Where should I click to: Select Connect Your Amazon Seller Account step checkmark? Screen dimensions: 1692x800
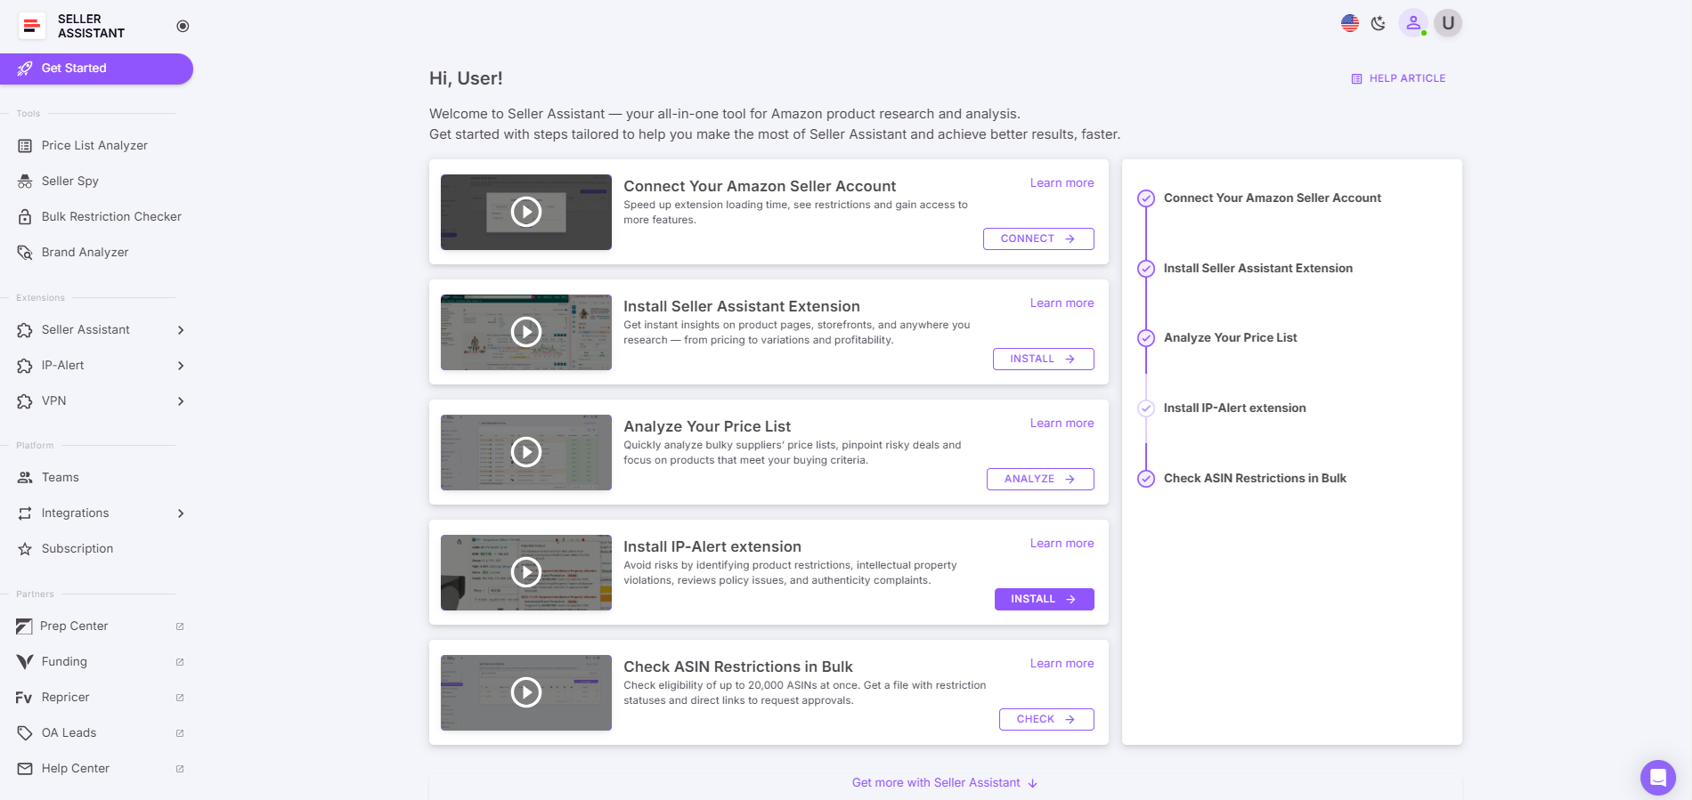click(1146, 198)
